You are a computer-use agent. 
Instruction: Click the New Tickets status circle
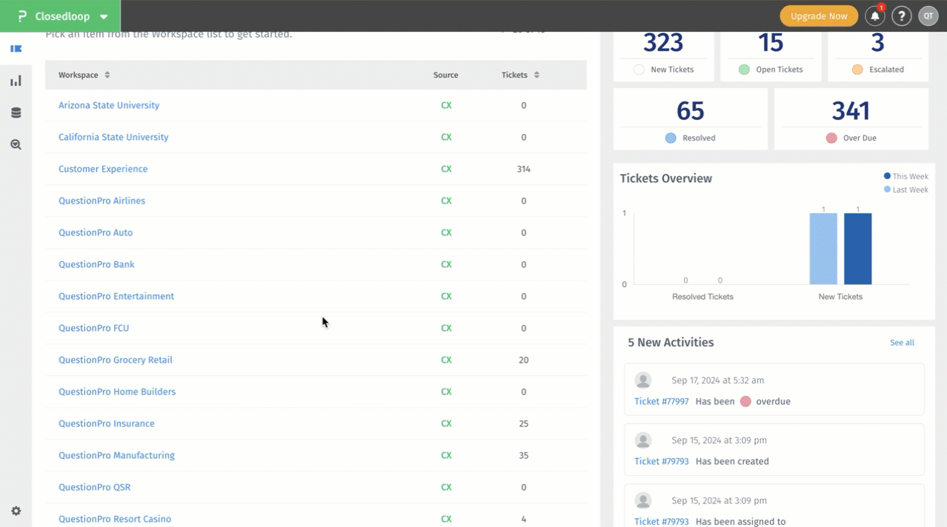point(639,70)
